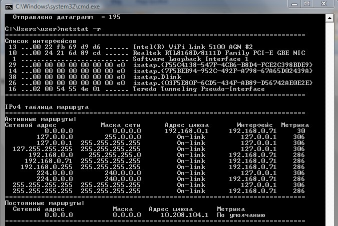Click interface index 38 in the list
Screen dimensions: 338x226
13,77
